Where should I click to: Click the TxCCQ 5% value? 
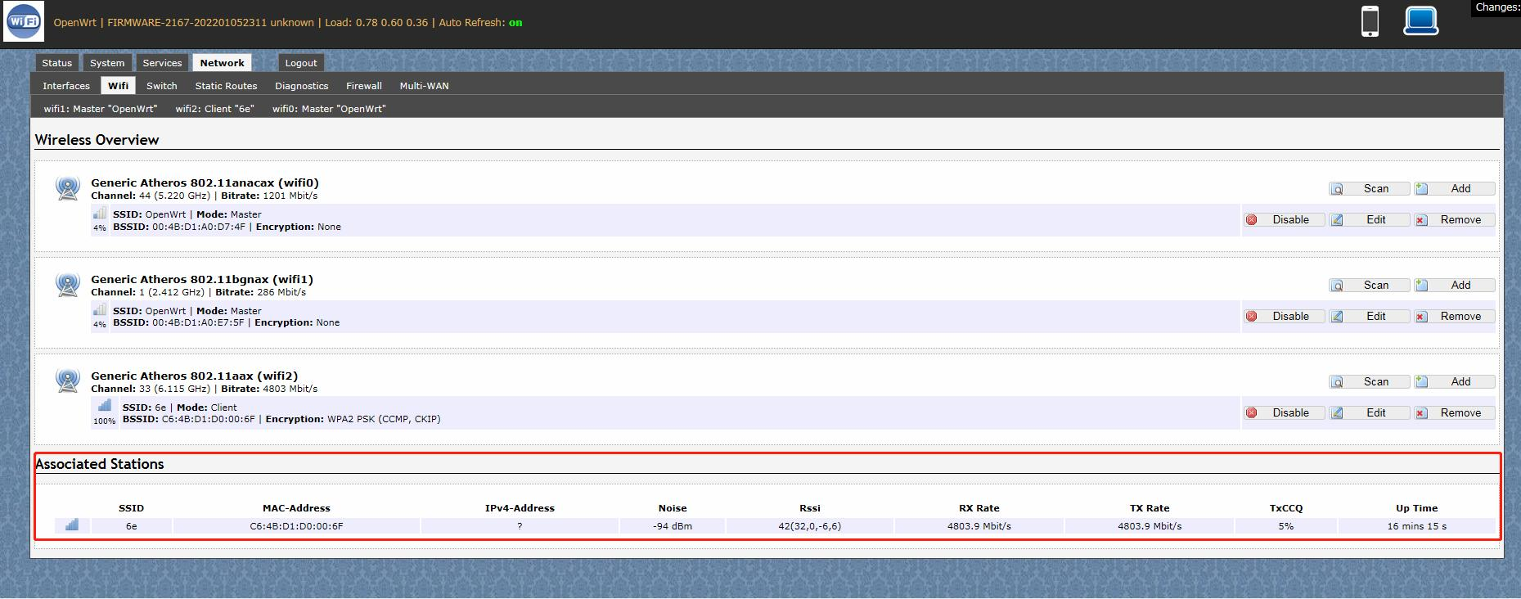1286,526
